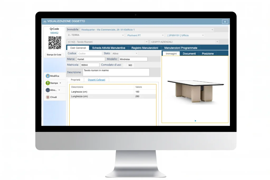Expand the Altro menu arrow
This screenshot has height=180, width=270.
tap(59, 90)
